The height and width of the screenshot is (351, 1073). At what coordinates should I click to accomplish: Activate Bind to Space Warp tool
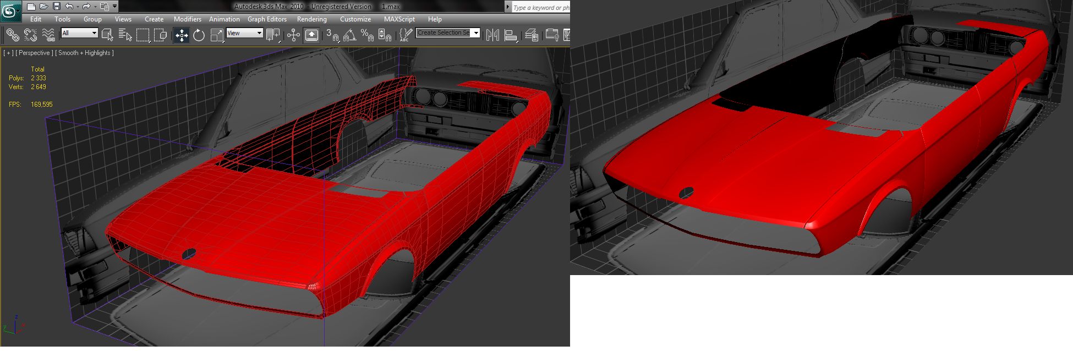click(48, 35)
